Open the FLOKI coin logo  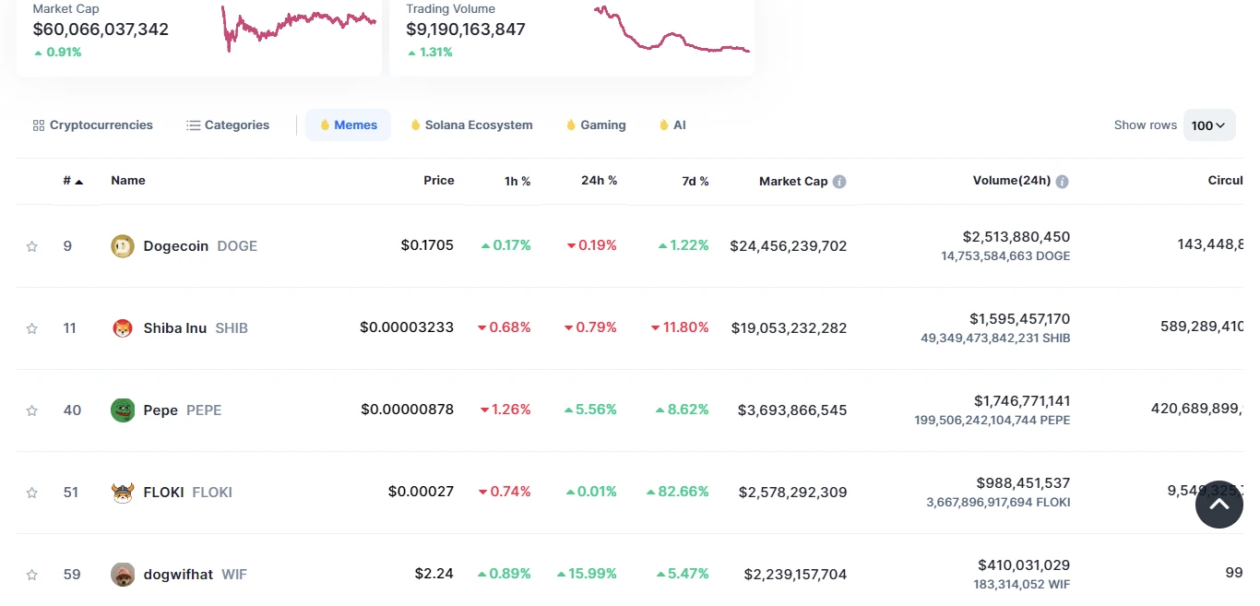click(123, 493)
